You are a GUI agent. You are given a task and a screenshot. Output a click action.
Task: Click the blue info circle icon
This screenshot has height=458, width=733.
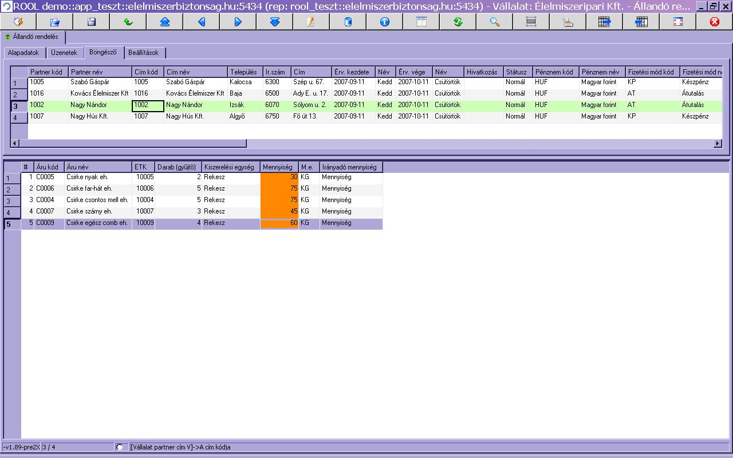tap(384, 22)
